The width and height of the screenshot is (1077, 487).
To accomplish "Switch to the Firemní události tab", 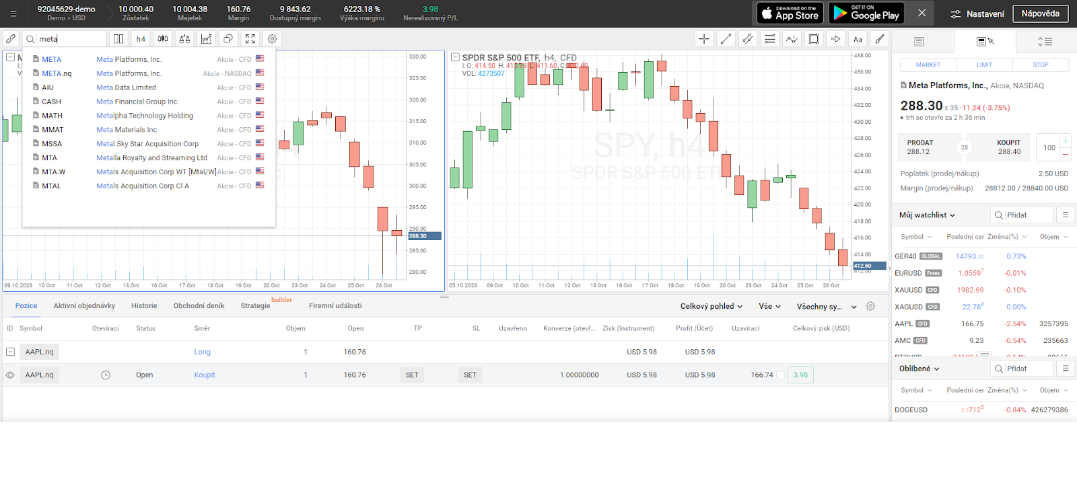I will pyautogui.click(x=335, y=305).
